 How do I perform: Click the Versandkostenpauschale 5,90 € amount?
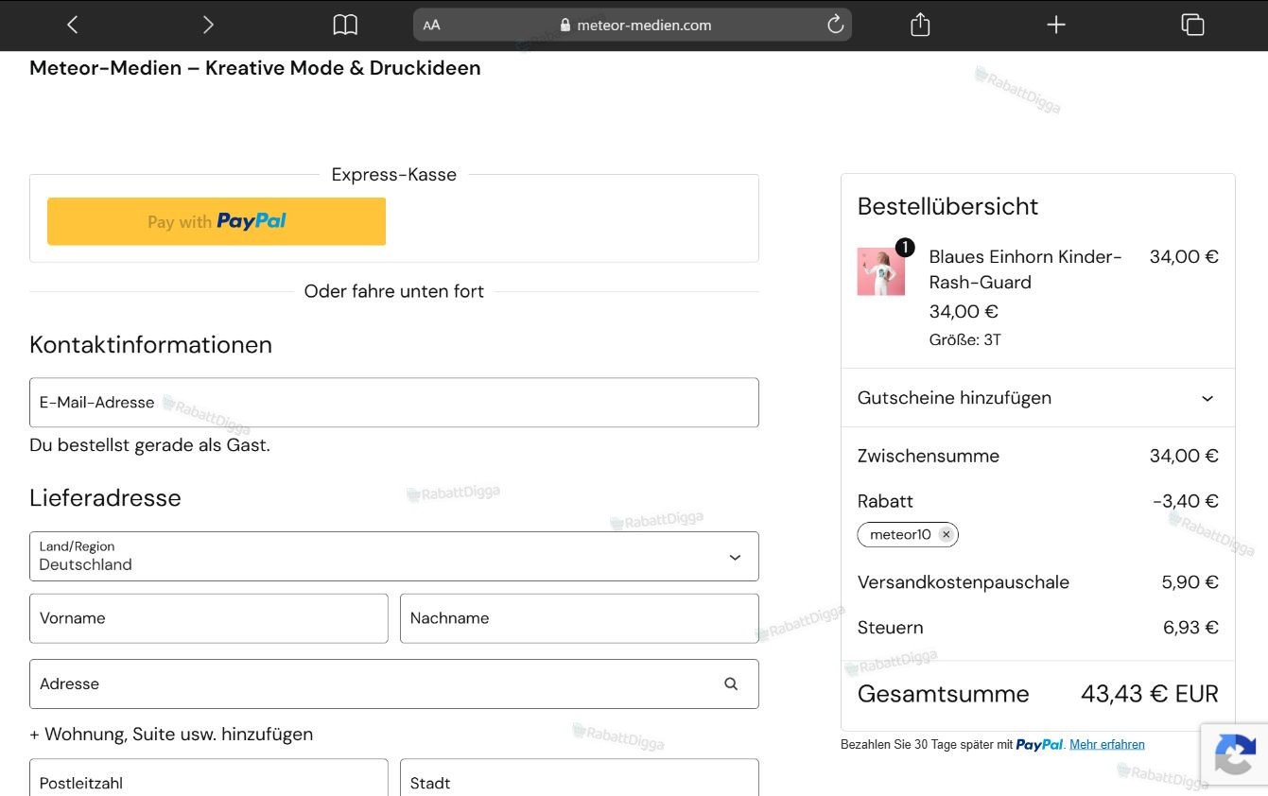point(1190,582)
